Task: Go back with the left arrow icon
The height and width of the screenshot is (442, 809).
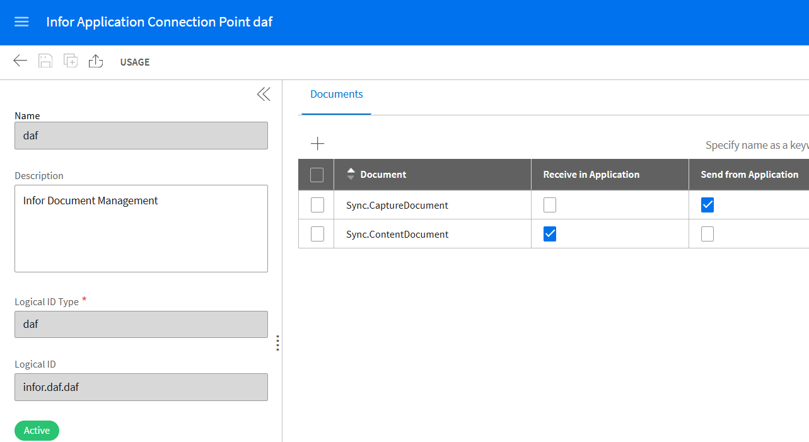Action: (x=20, y=61)
